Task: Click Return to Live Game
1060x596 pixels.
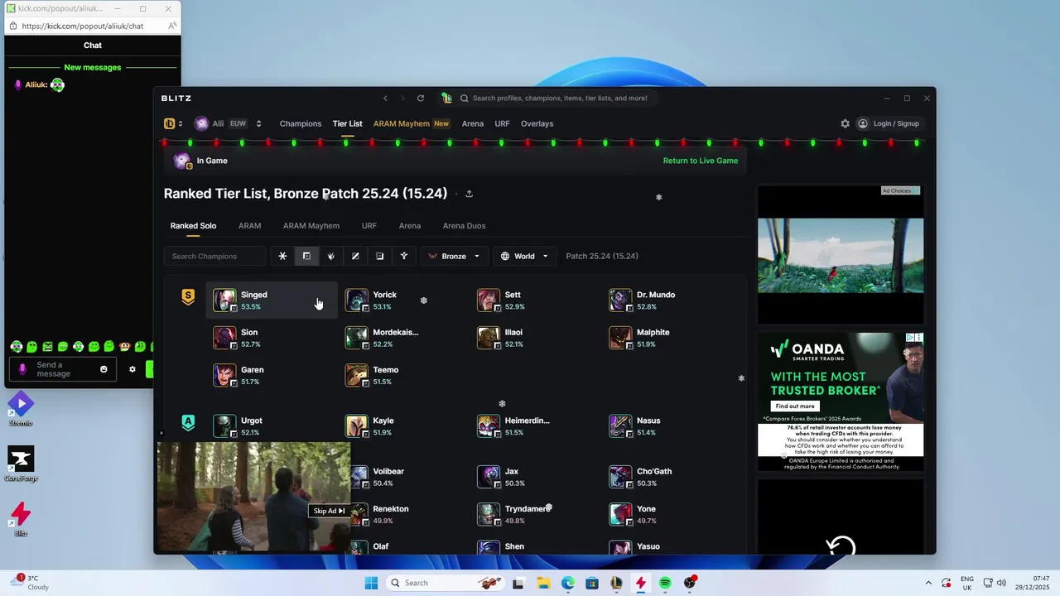Action: (x=701, y=161)
